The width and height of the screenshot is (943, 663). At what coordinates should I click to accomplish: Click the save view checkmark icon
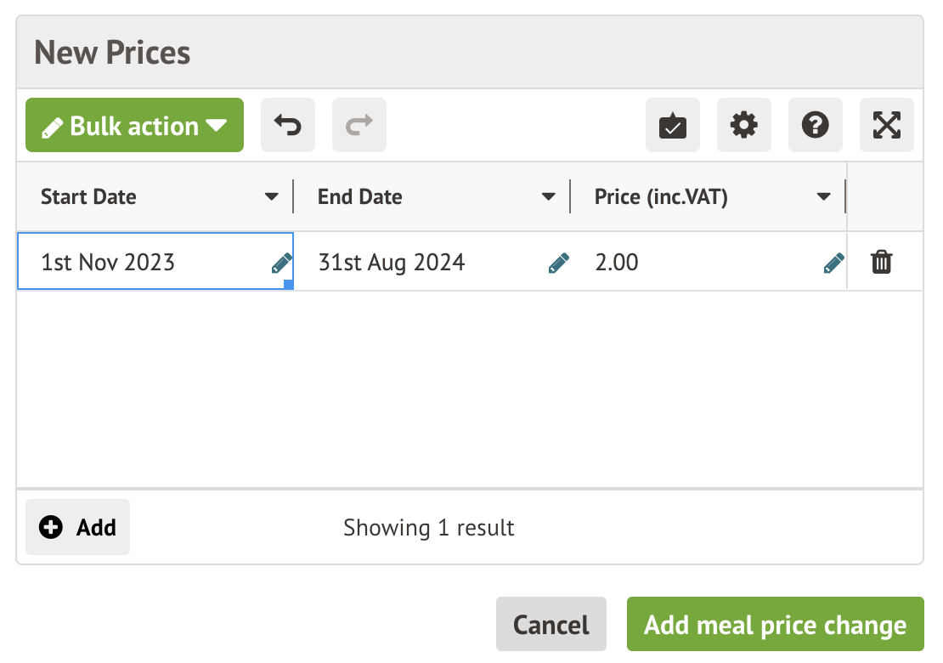[x=673, y=126]
